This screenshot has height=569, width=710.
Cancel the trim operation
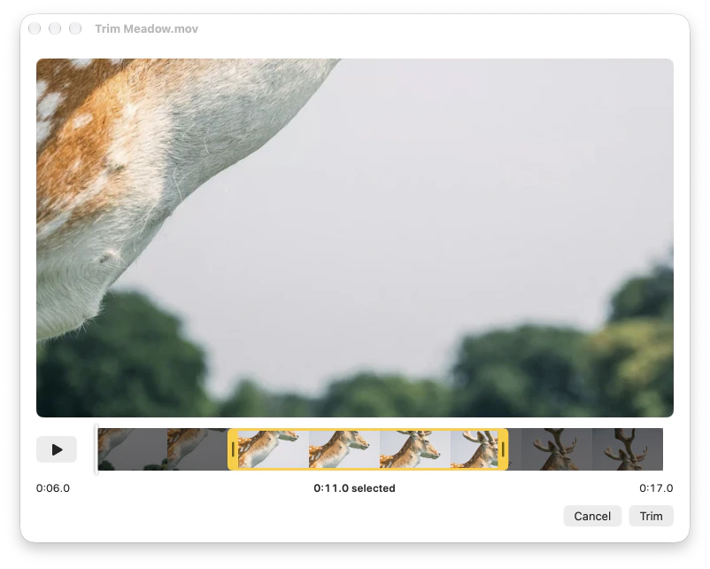[x=592, y=516]
